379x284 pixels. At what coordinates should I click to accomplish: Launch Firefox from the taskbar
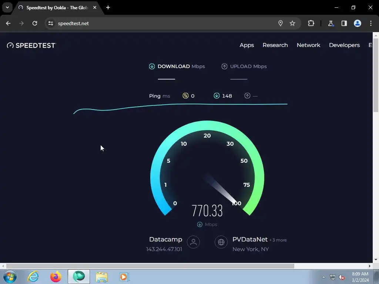[56, 277]
